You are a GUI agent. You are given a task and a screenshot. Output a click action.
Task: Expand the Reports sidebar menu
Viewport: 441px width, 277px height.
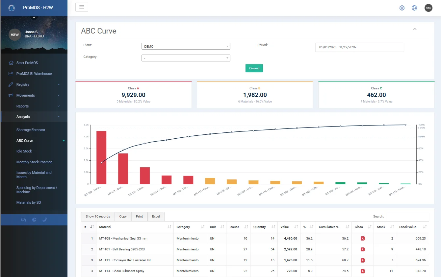(34, 106)
